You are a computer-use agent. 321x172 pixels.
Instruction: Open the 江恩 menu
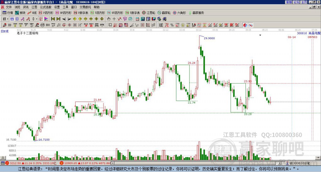pyautogui.click(x=34, y=7)
